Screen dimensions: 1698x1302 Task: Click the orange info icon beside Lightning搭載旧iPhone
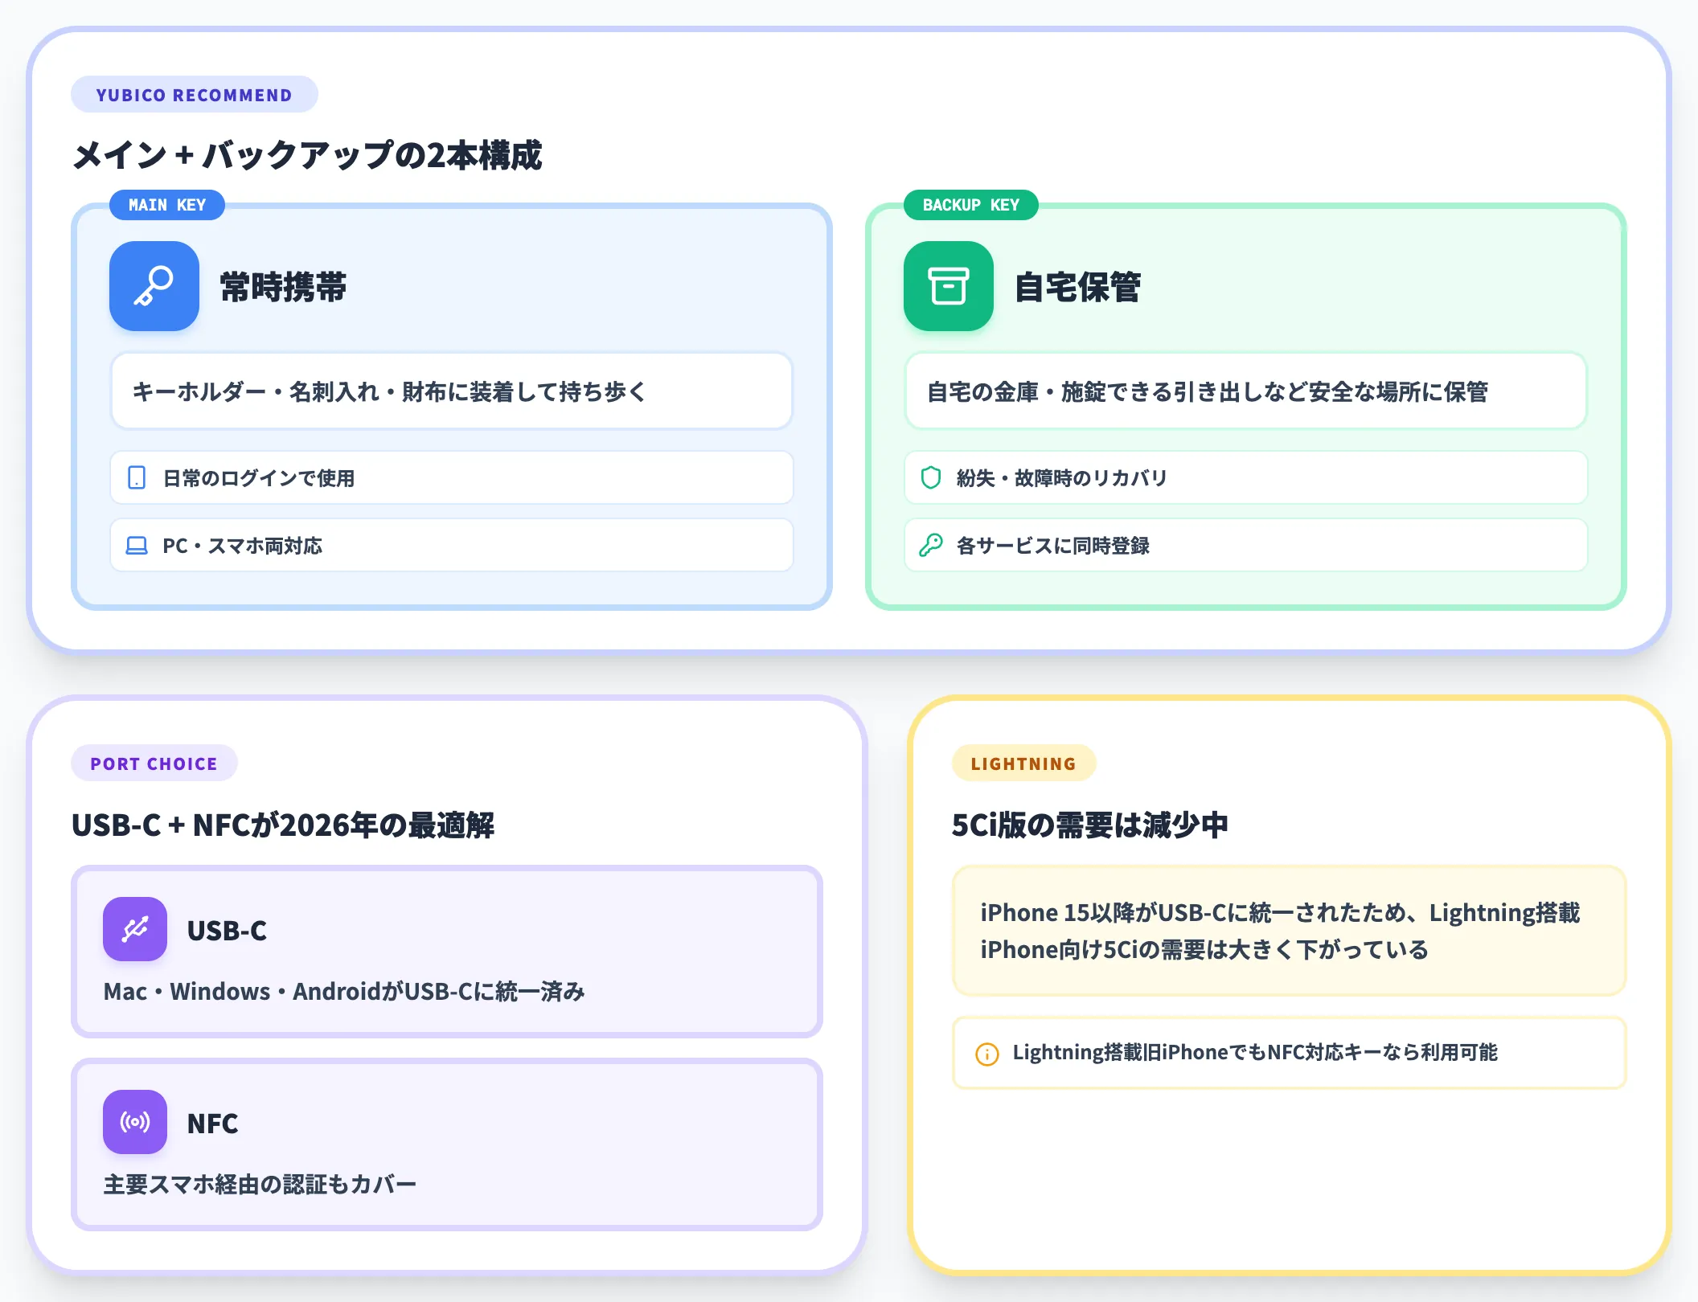(x=986, y=1054)
